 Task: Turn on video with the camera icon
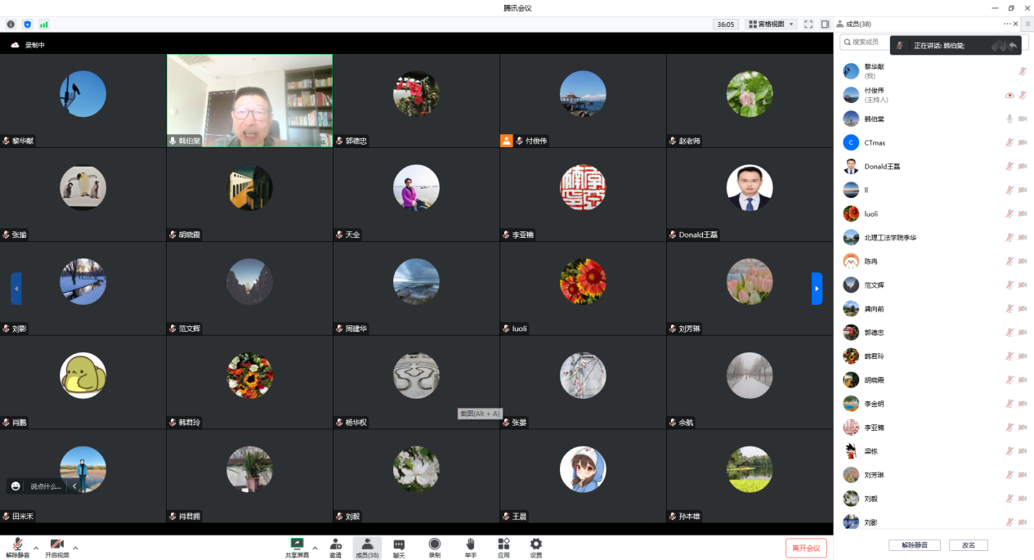click(x=56, y=544)
